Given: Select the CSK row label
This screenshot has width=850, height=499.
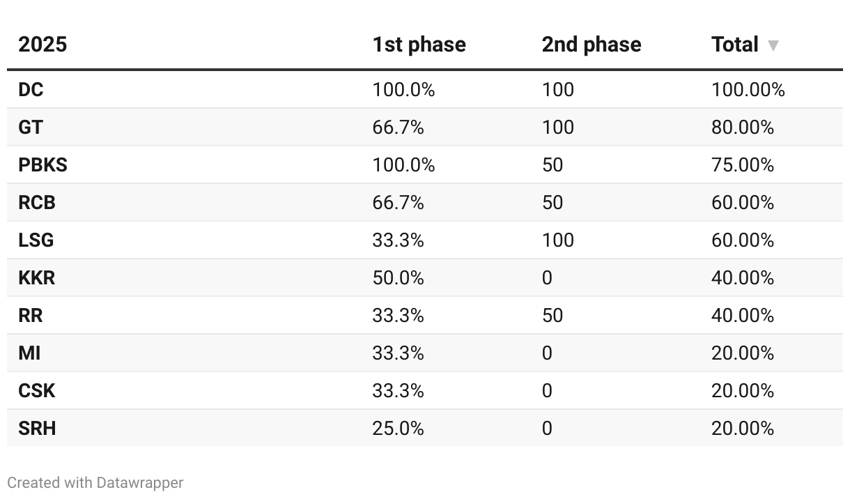Looking at the screenshot, I should (36, 391).
